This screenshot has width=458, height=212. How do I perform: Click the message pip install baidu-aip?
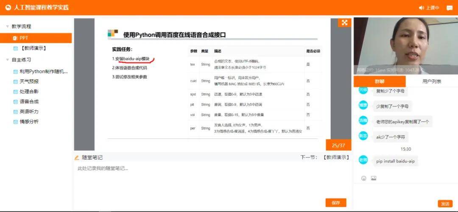point(396,161)
